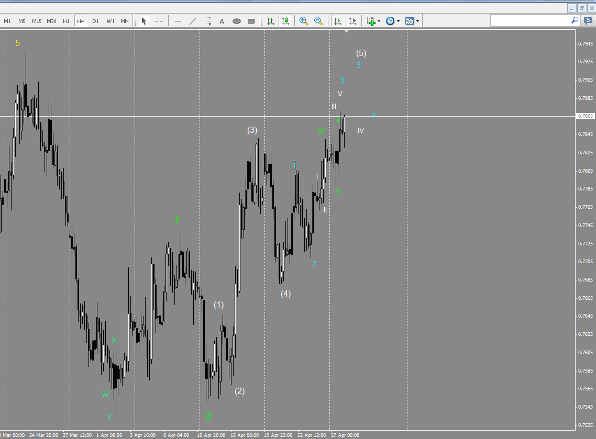The image size is (596, 439).
Task: Draw a horizontal line on the chart
Action: pyautogui.click(x=178, y=21)
